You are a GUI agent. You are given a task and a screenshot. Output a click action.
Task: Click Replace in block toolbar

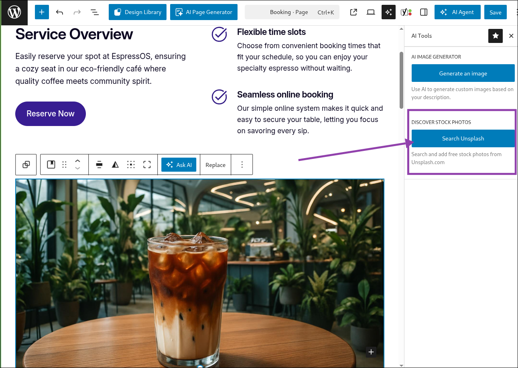(215, 165)
